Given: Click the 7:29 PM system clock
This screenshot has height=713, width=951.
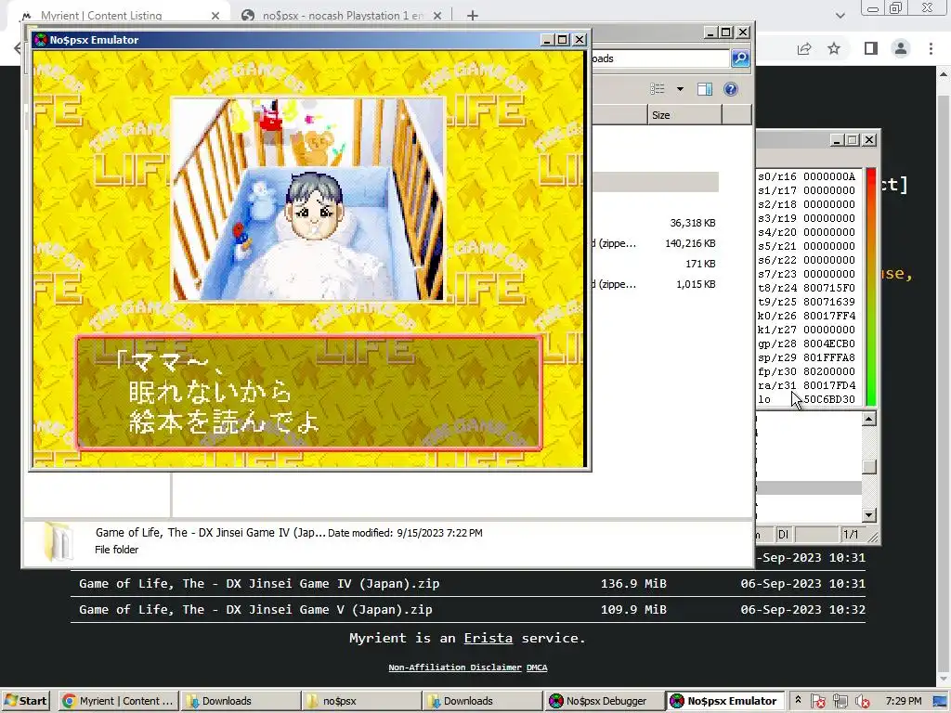Looking at the screenshot, I should click(903, 701).
